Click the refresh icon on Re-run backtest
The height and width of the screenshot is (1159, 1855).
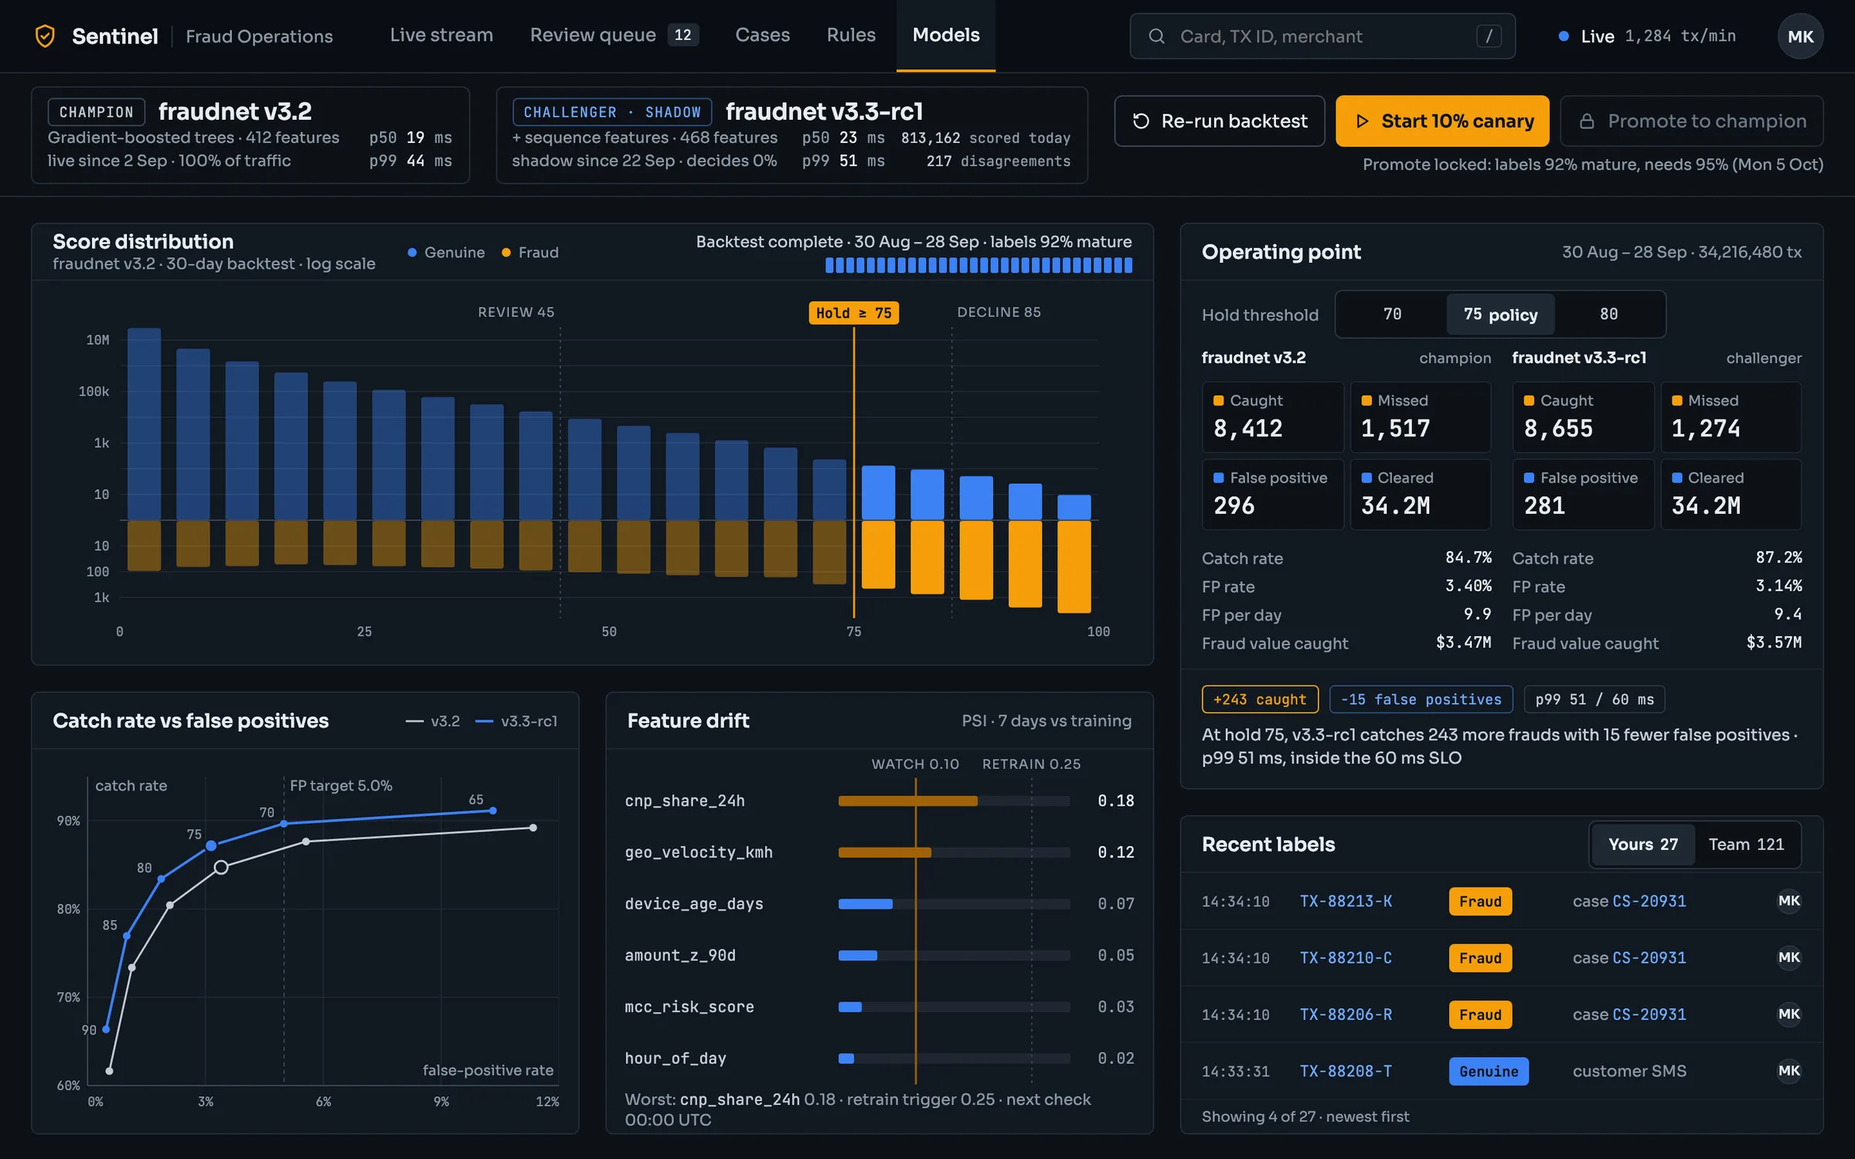click(1141, 121)
